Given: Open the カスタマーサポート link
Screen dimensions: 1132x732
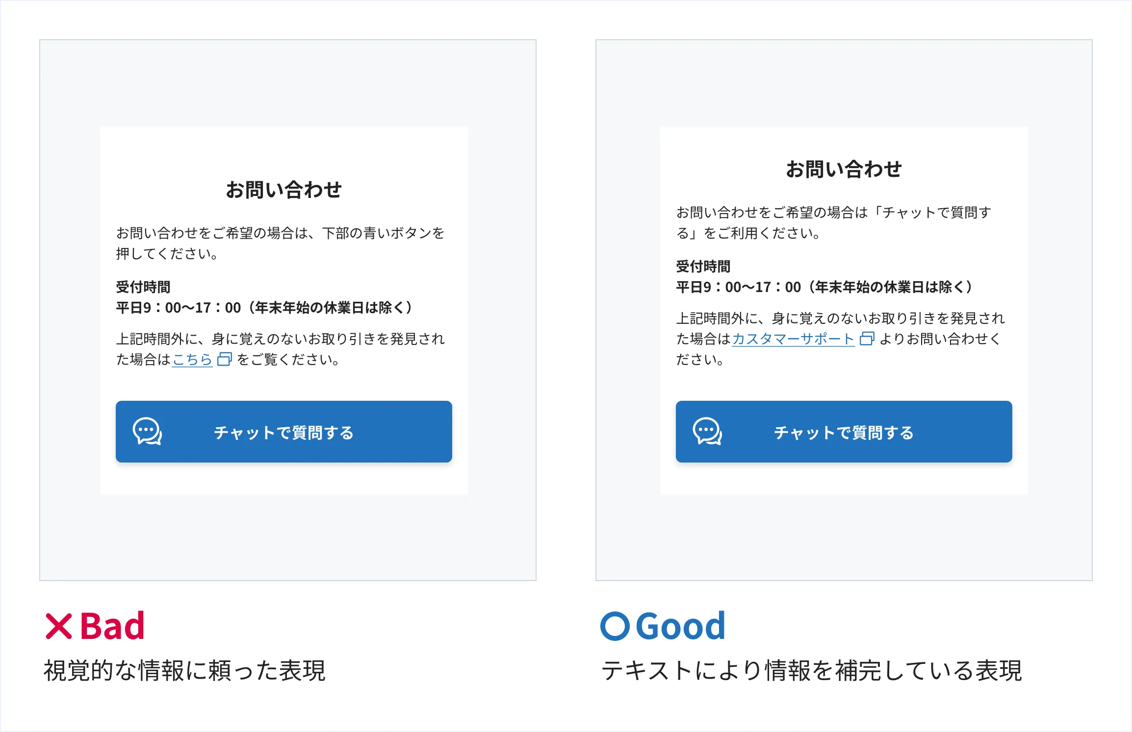Looking at the screenshot, I should [793, 339].
